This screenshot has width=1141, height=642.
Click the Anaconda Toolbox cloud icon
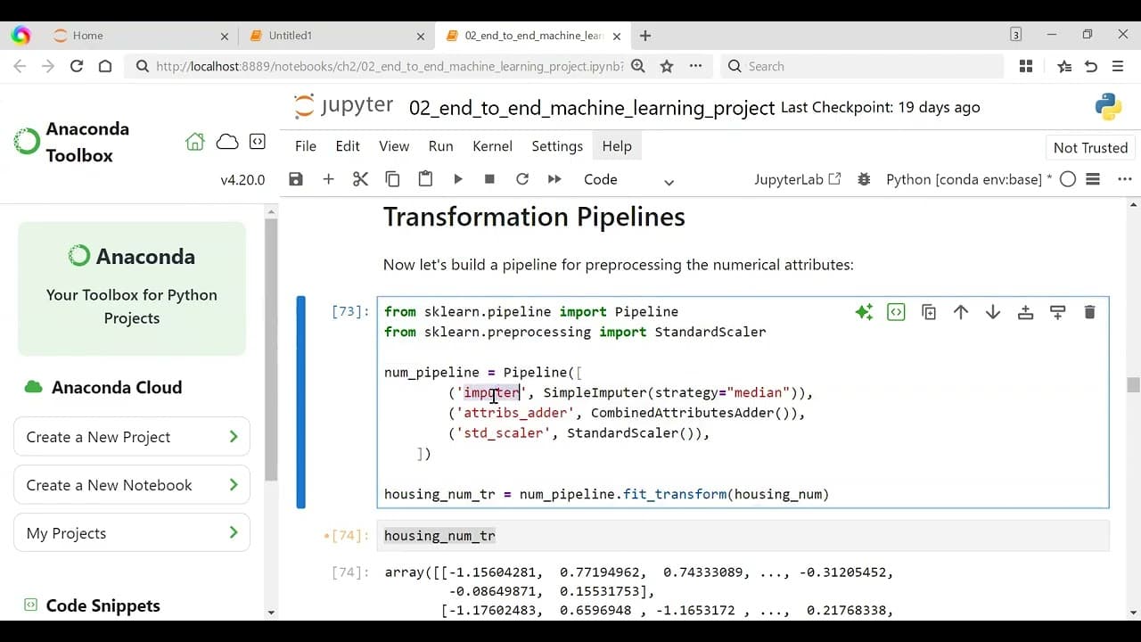[x=227, y=142]
